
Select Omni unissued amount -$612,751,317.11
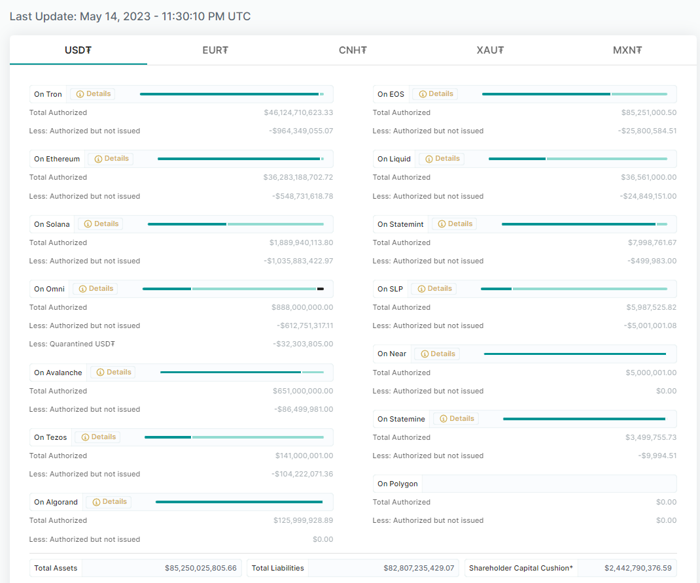[305, 325]
